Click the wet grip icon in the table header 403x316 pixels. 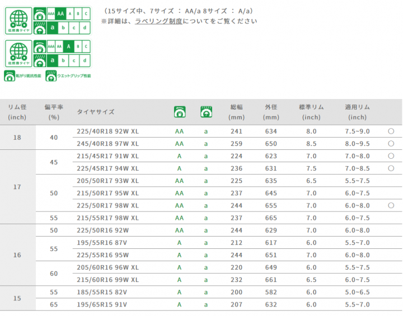pyautogui.click(x=206, y=112)
